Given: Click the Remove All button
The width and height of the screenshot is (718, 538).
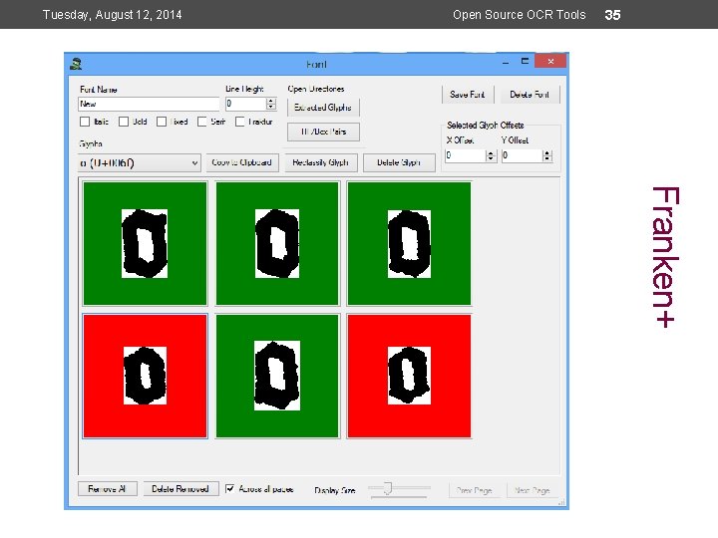Looking at the screenshot, I should point(108,489).
